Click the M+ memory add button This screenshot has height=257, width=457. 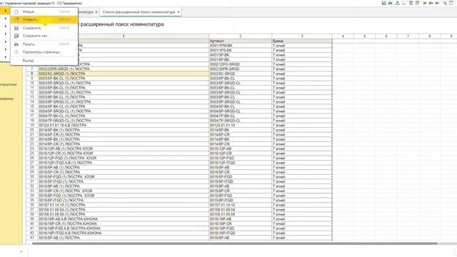point(431,3)
